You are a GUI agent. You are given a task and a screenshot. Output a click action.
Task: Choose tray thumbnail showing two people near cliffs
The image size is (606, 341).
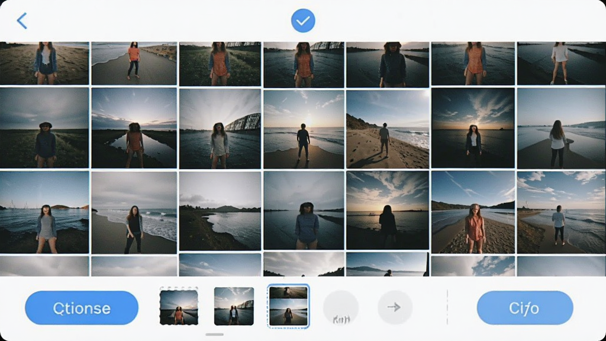[x=234, y=306]
